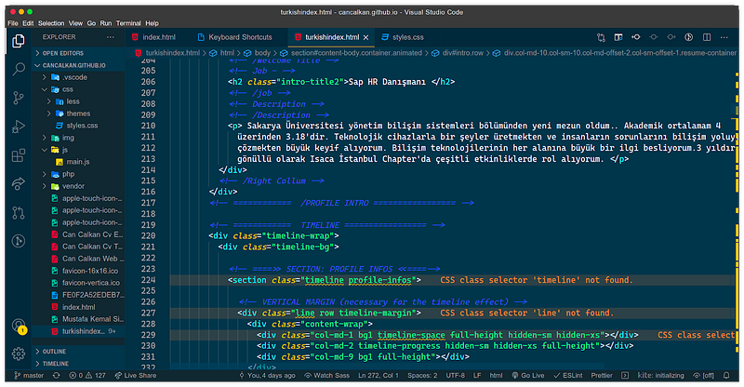Viewport: 744px width, 387px height.
Task: Click the Synchronize Changes icon in the status bar
Action: pos(57,375)
